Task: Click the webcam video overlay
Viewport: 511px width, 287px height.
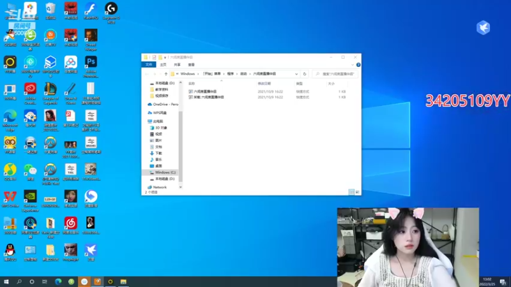Action: (x=408, y=247)
